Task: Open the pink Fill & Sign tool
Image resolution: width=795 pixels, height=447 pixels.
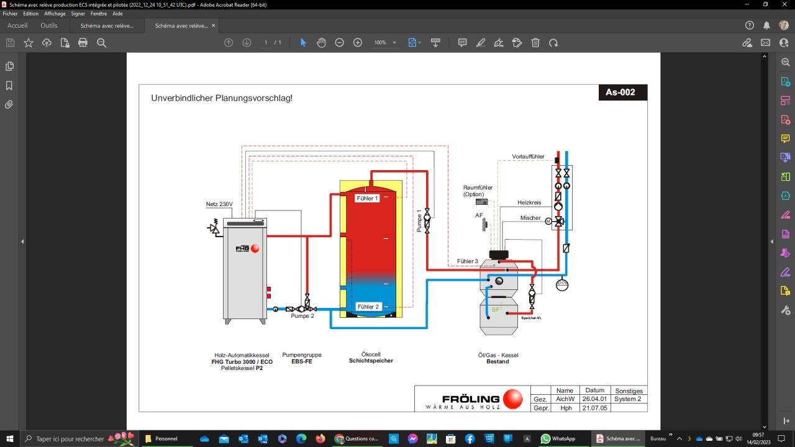Action: pos(786,215)
